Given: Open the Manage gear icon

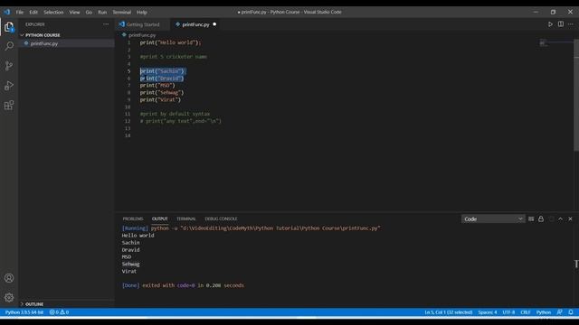Looking at the screenshot, I should click(9, 297).
